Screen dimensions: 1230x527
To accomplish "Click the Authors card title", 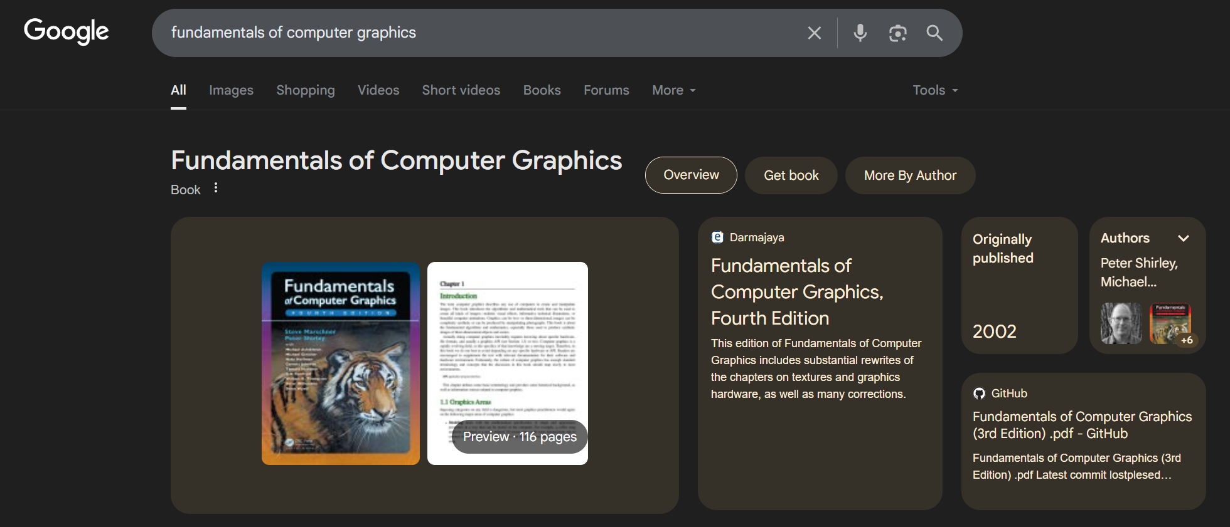I will 1125,238.
